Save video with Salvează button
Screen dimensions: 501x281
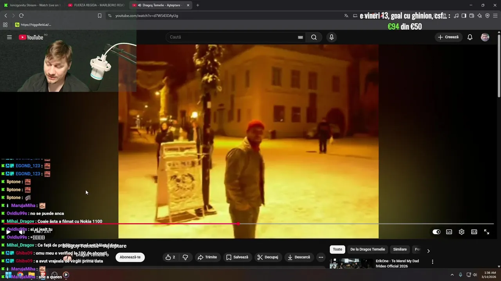237,257
